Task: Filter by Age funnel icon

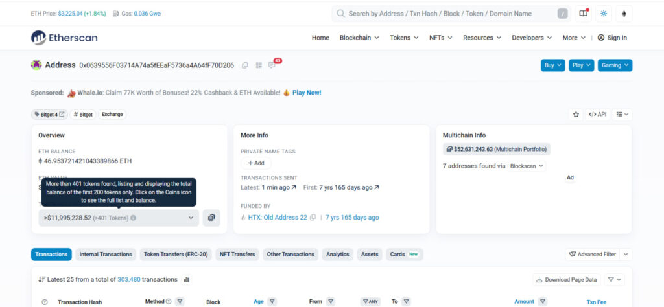Action: click(272, 302)
